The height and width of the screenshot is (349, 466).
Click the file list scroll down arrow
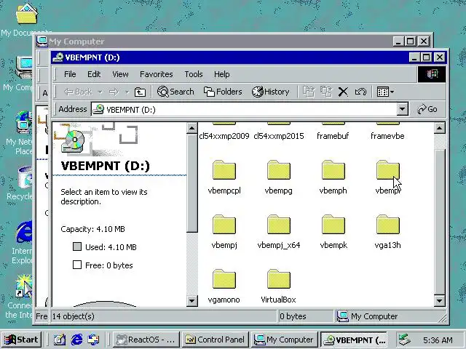click(439, 300)
